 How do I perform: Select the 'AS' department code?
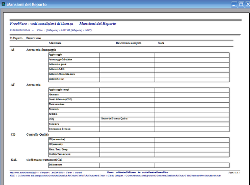click(x=13, y=50)
